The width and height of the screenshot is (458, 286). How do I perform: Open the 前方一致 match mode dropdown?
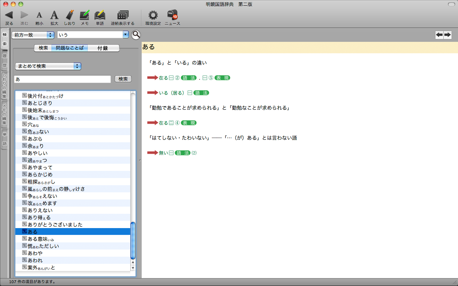coord(33,35)
